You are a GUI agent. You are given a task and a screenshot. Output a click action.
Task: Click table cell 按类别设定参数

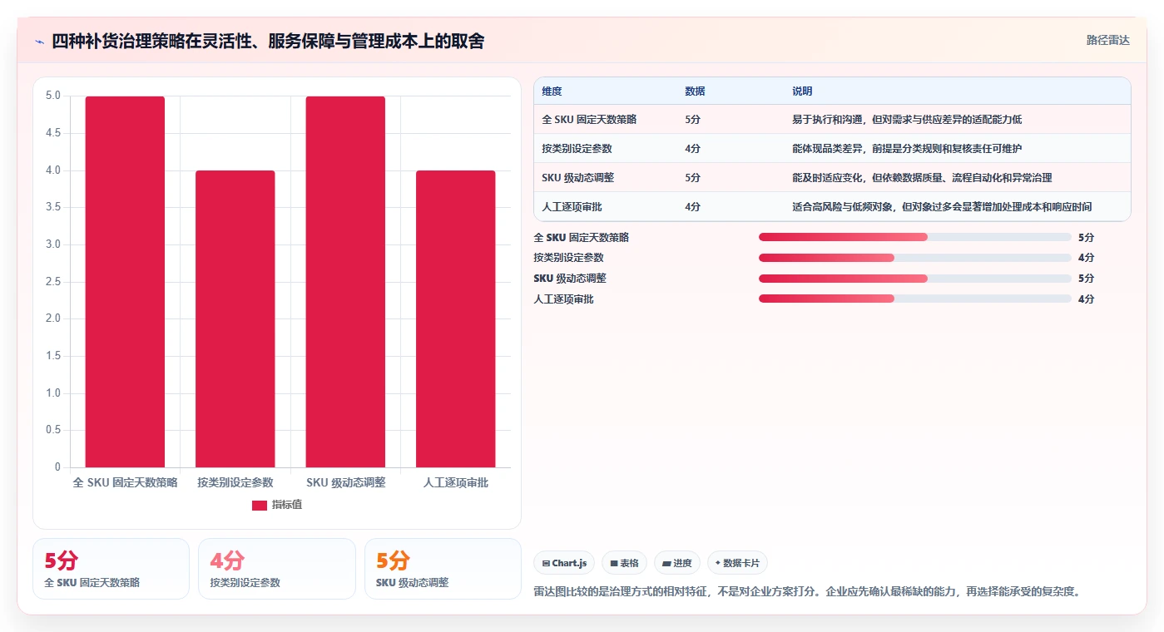[x=577, y=148]
